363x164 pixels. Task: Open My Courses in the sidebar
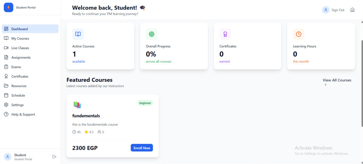pyautogui.click(x=20, y=38)
